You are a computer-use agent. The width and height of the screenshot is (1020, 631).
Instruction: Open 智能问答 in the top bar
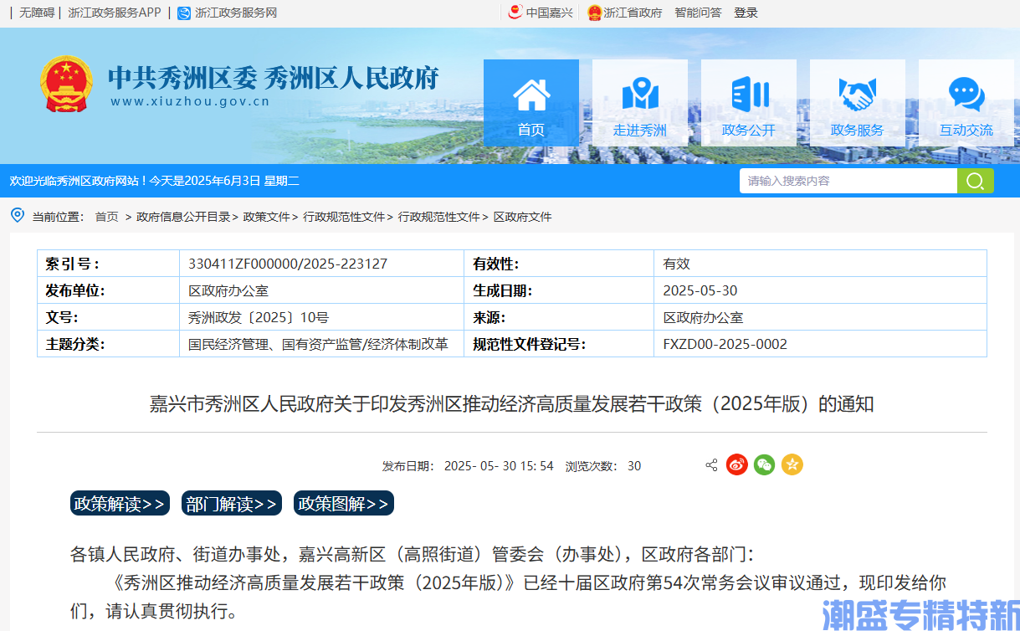point(698,13)
